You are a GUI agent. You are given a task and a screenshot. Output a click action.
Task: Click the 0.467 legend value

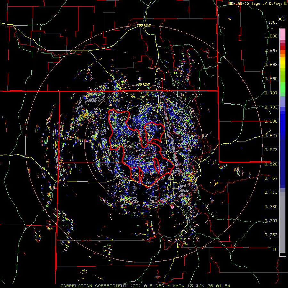(271, 178)
